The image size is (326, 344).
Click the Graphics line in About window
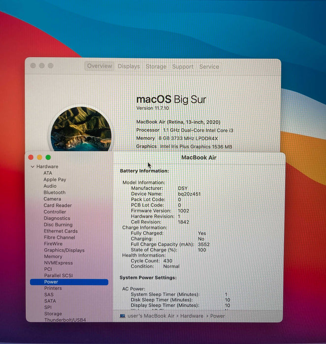[x=184, y=146]
